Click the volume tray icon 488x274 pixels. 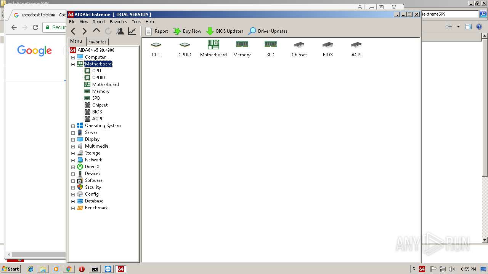point(452,269)
